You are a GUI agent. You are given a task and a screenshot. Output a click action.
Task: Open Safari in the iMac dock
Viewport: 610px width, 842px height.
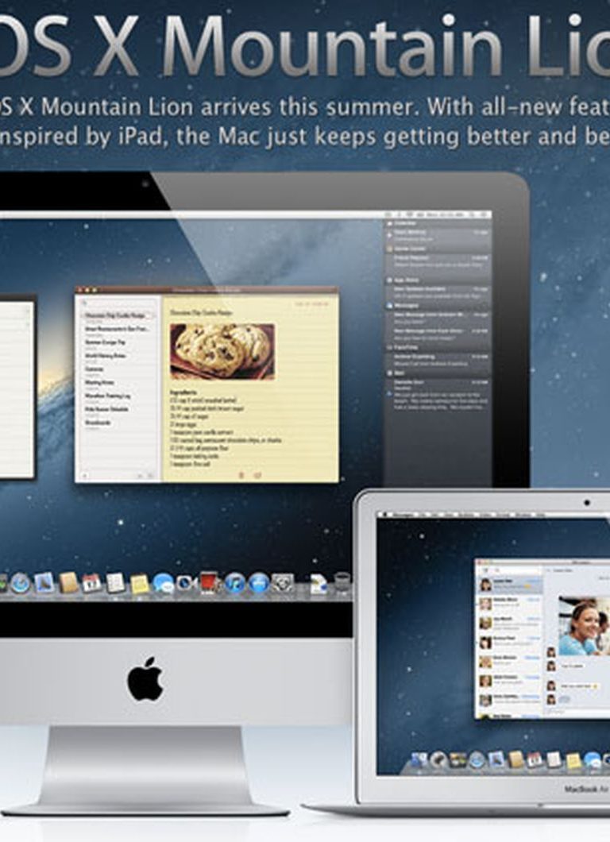click(21, 582)
